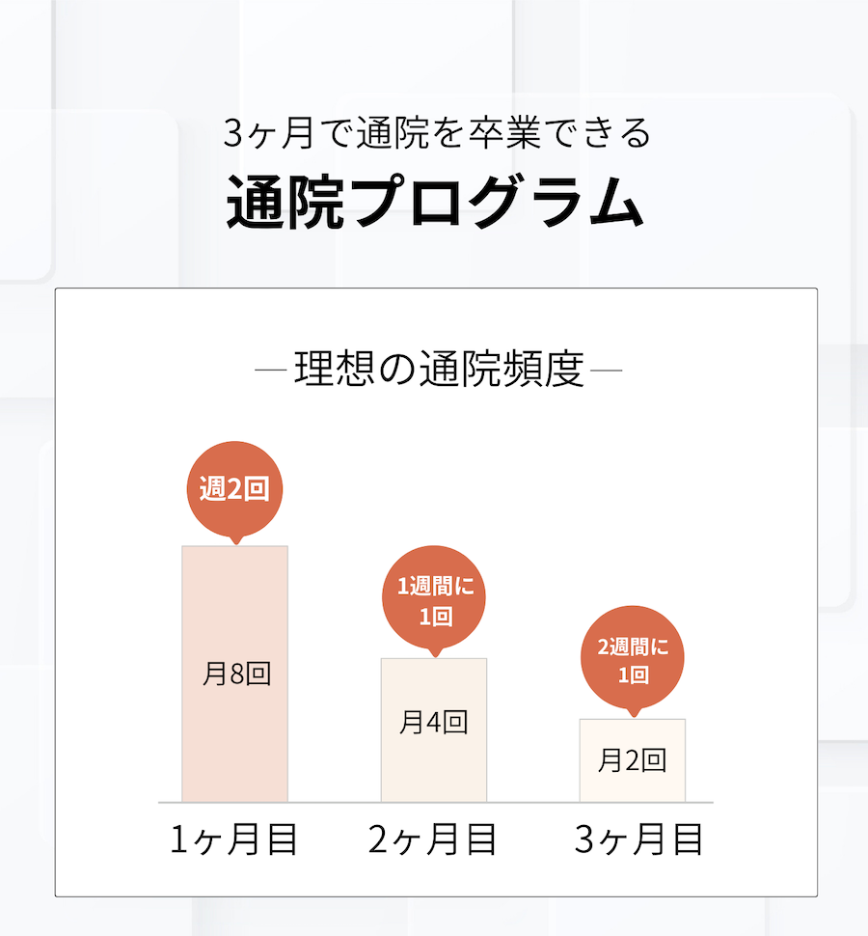Click the 月4回 text label
The width and height of the screenshot is (868, 936).
(434, 723)
